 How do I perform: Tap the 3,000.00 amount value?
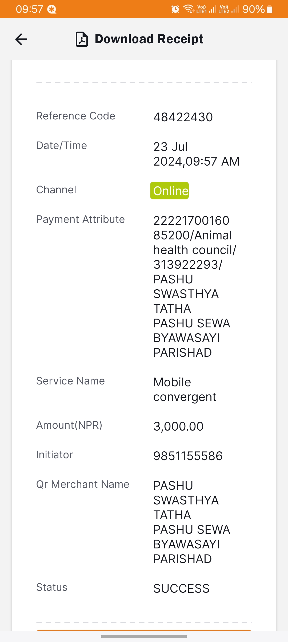coord(178,426)
